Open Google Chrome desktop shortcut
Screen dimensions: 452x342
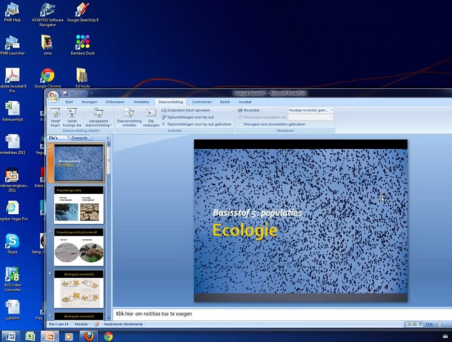pos(48,78)
